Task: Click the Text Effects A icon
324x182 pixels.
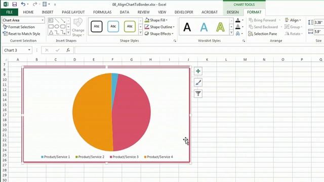Action: (x=238, y=33)
